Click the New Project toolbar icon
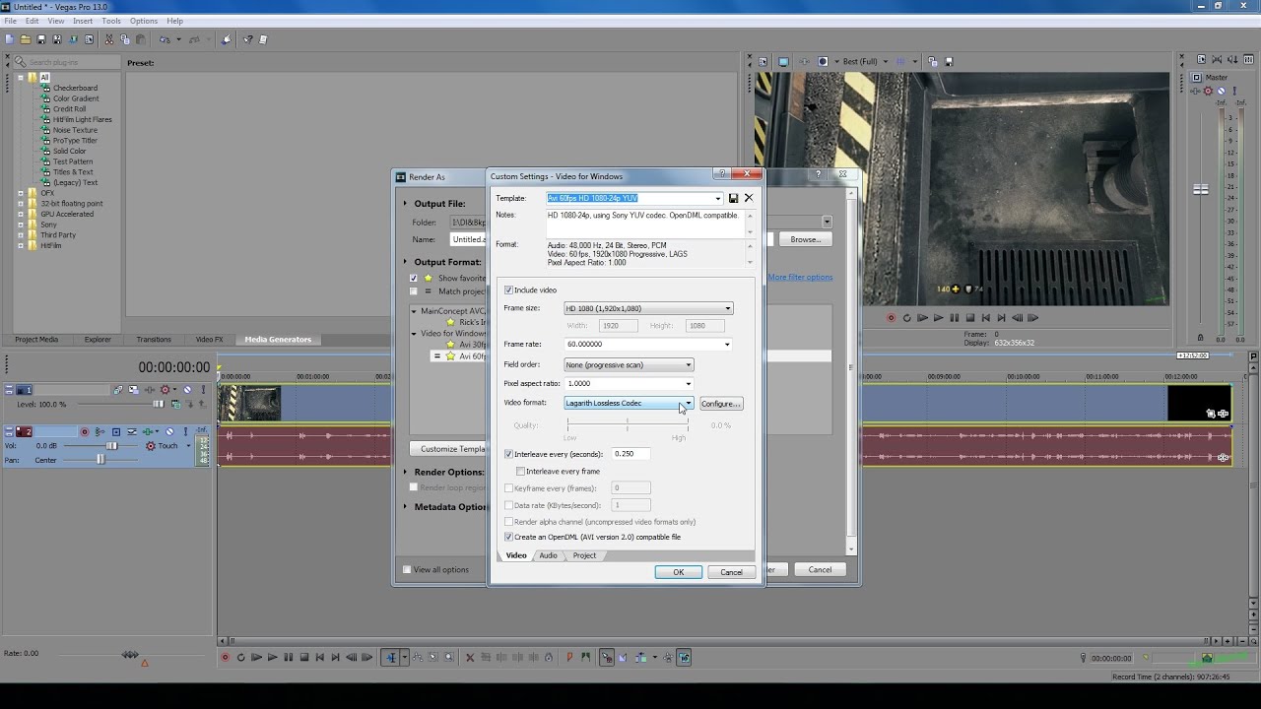 (x=9, y=39)
